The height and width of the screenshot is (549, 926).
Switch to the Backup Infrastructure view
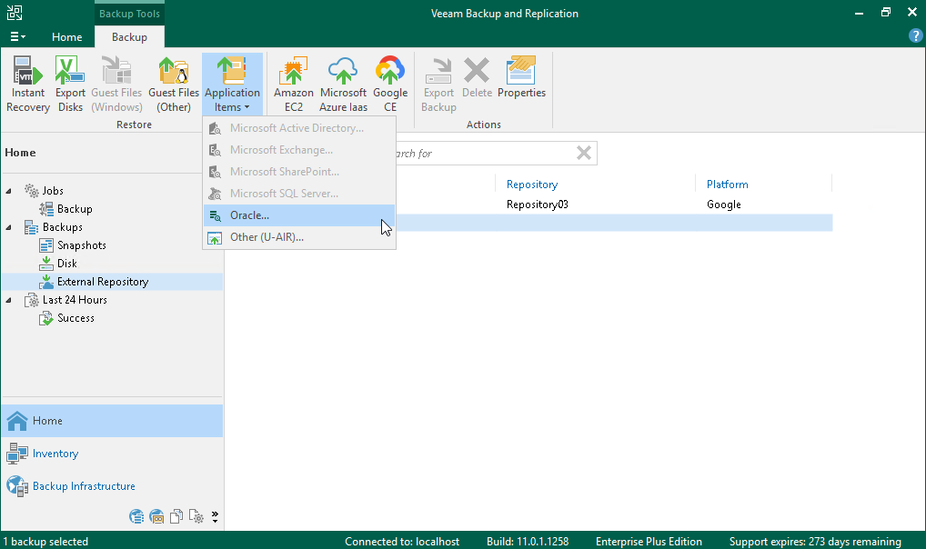pos(112,486)
